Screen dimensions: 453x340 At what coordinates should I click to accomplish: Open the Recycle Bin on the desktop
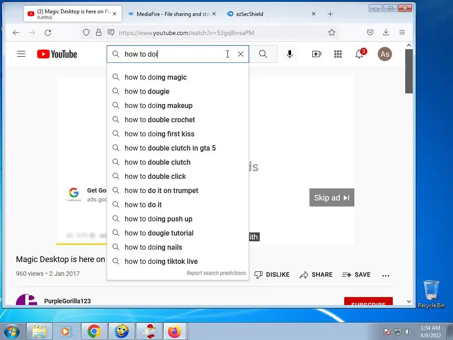tap(431, 294)
